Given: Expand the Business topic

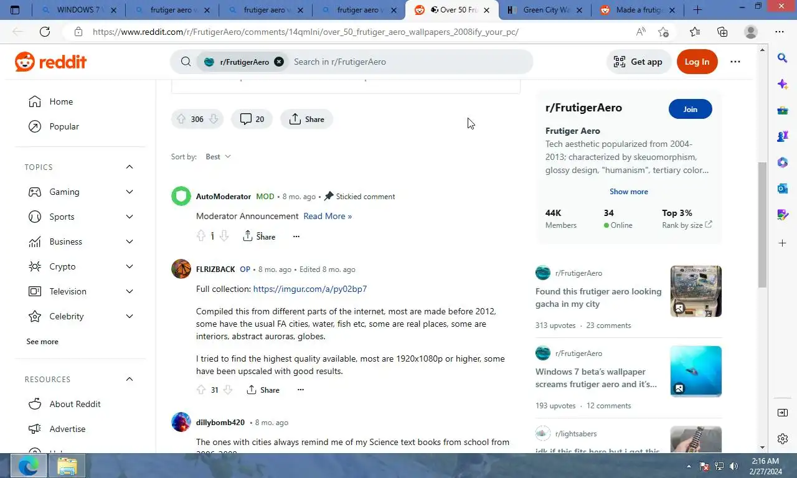Looking at the screenshot, I should [130, 241].
